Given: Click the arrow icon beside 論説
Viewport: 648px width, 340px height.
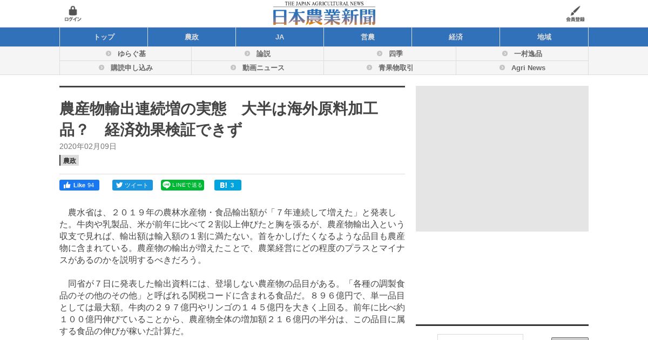Looking at the screenshot, I should point(247,53).
